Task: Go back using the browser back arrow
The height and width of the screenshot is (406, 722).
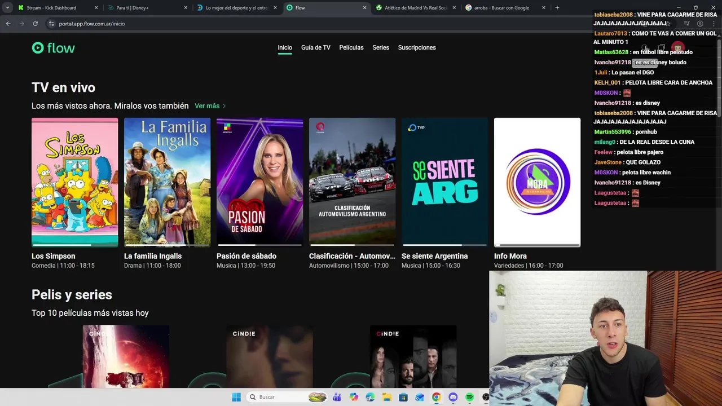Action: (x=8, y=24)
